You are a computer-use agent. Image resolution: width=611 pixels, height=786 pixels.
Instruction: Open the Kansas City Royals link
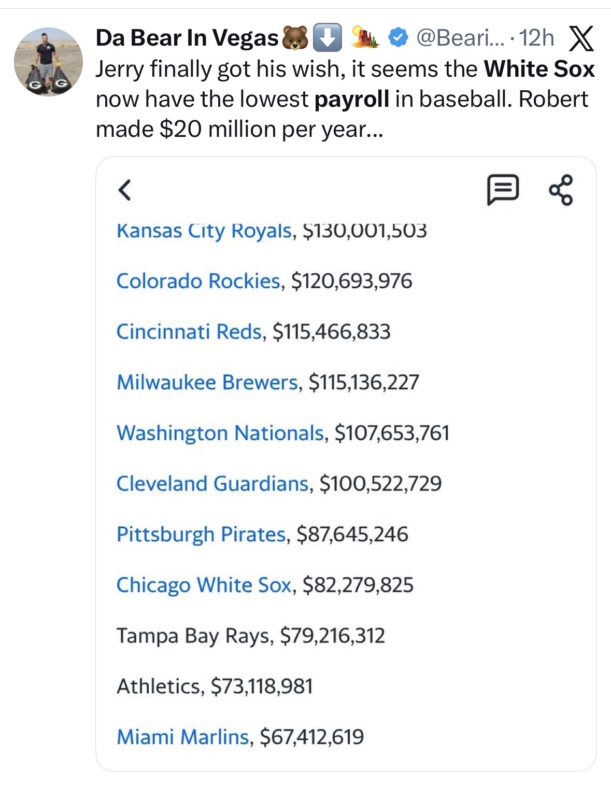pyautogui.click(x=204, y=231)
